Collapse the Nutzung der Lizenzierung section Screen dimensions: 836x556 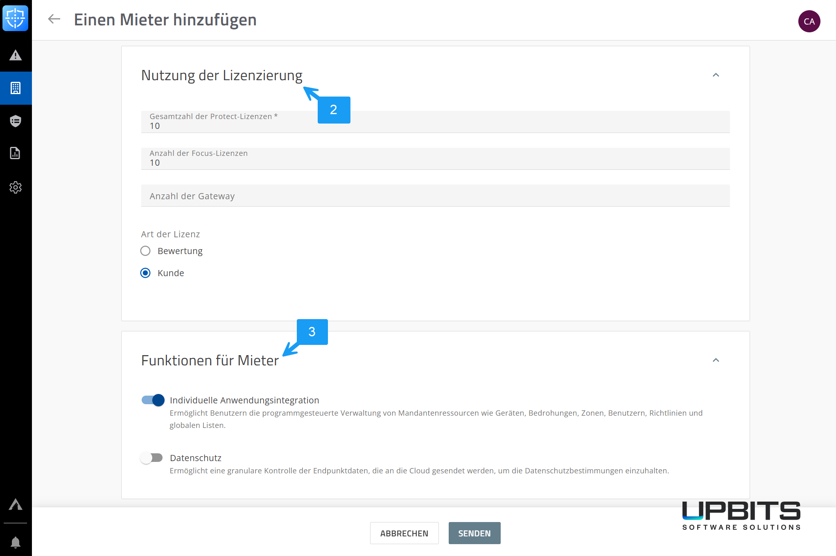716,75
